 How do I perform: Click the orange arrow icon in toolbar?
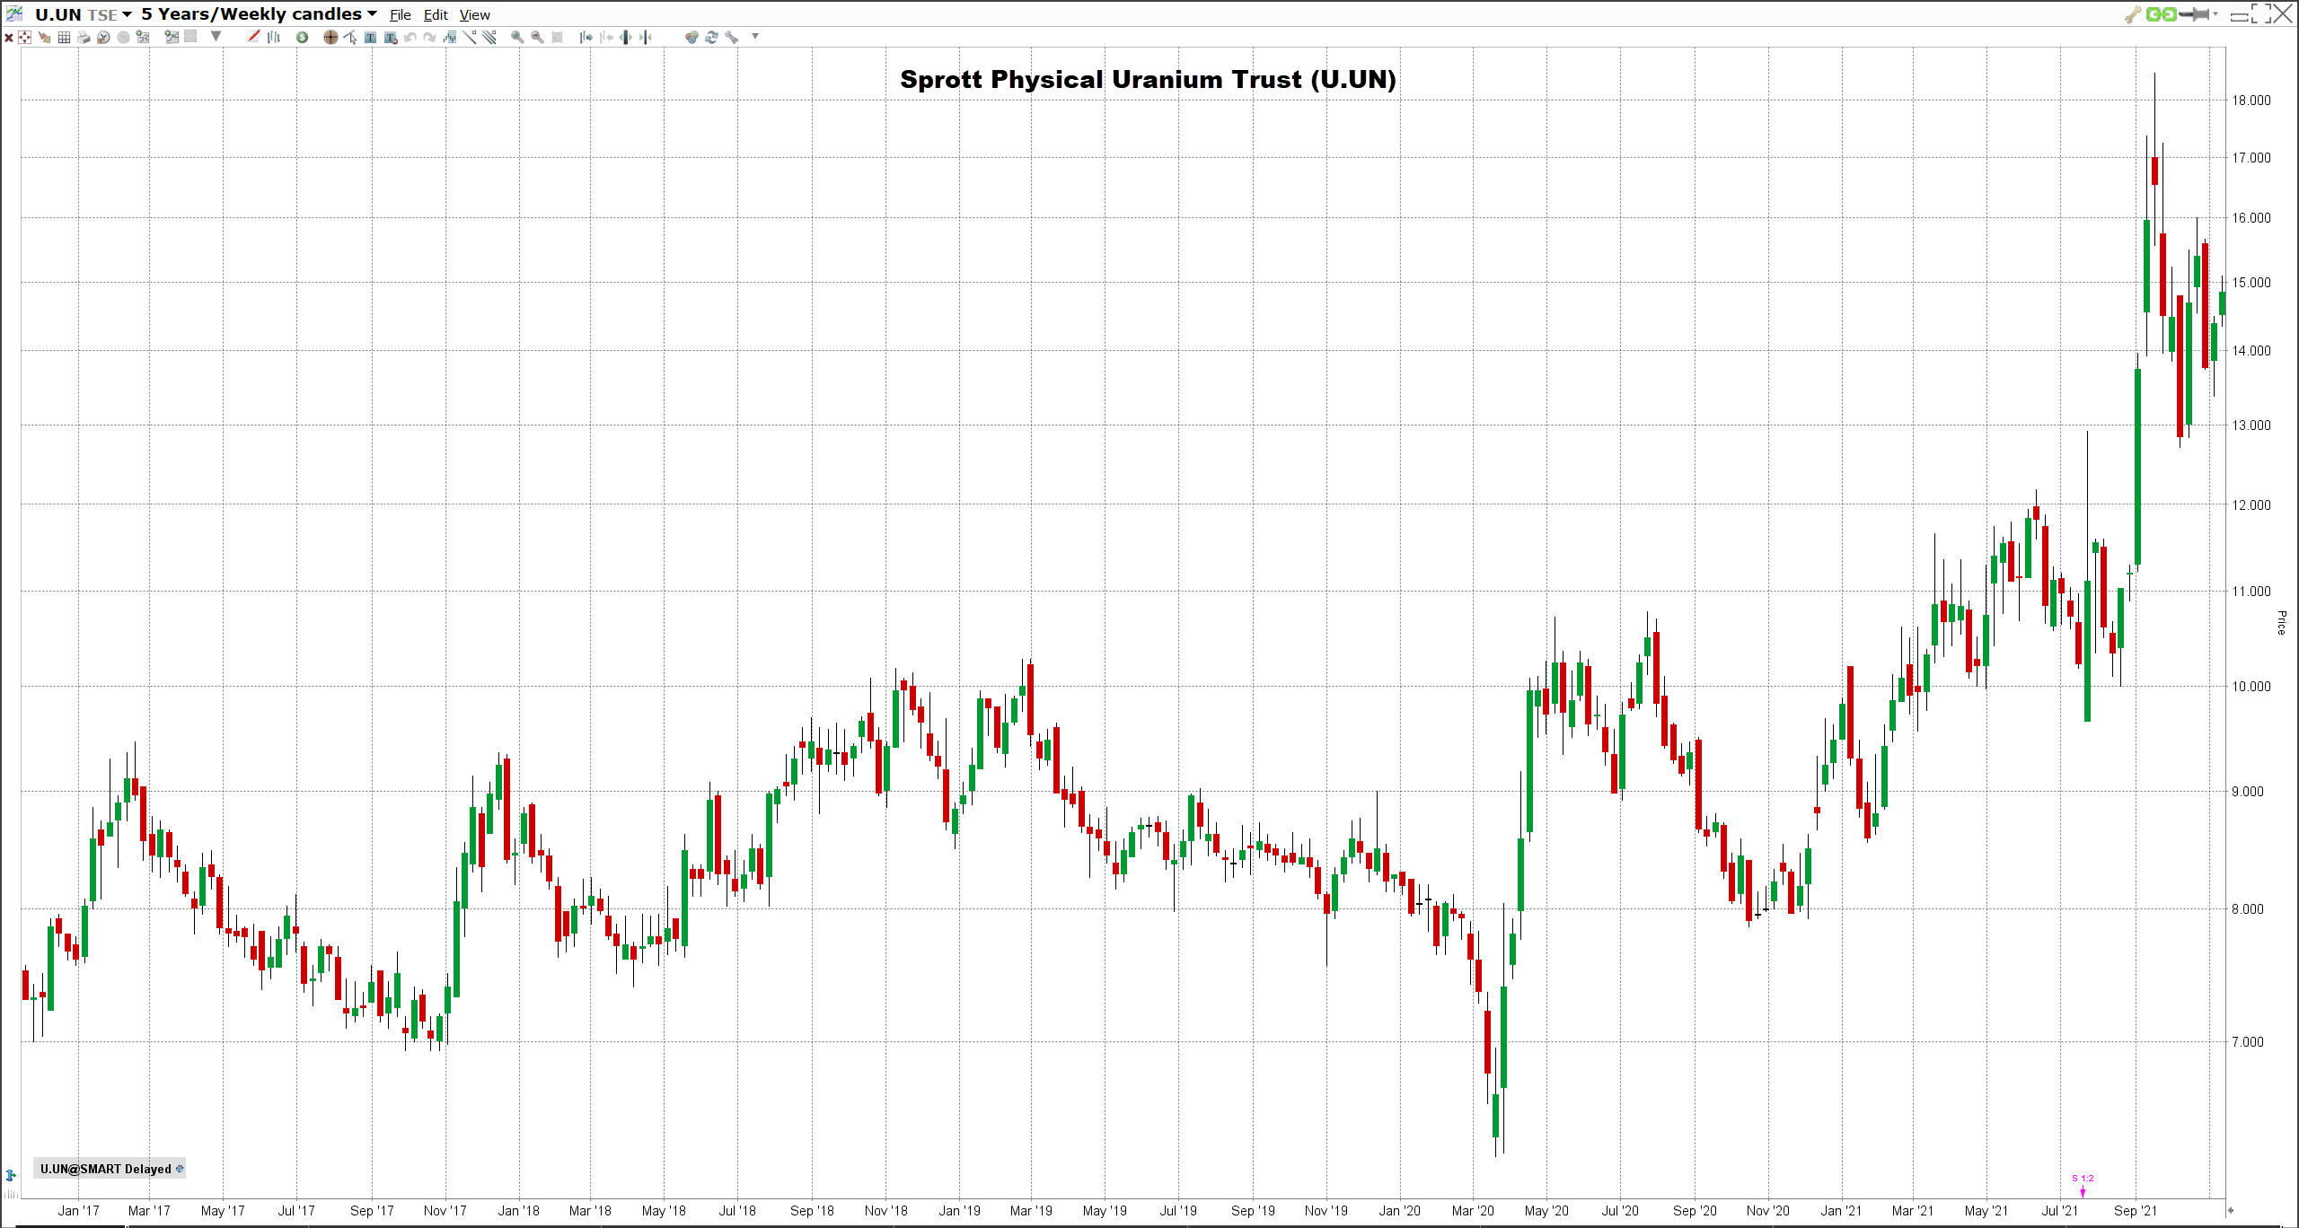pos(44,38)
